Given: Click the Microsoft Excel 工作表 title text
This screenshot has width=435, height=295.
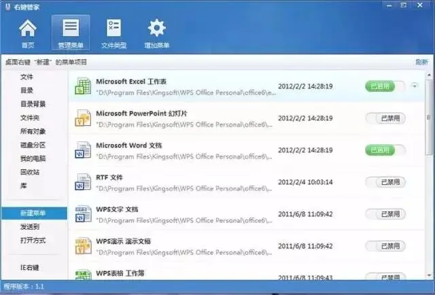Looking at the screenshot, I should point(131,82).
